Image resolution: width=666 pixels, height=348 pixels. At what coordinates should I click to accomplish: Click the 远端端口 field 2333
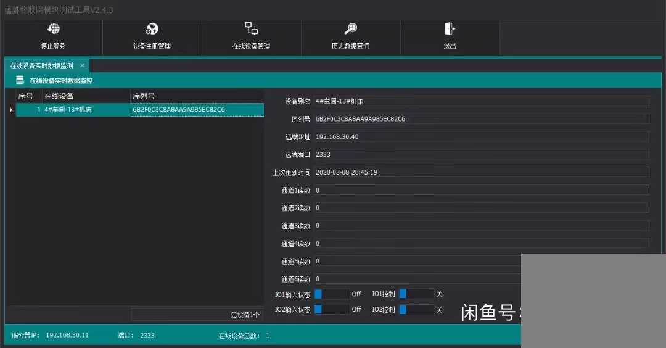482,155
